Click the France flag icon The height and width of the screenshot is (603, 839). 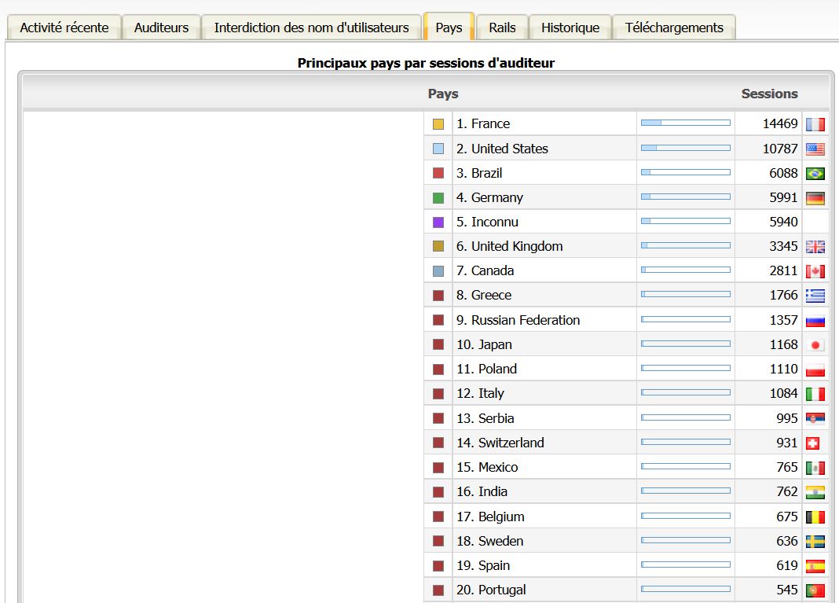coord(815,124)
